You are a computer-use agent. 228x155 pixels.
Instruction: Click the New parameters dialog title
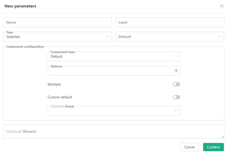(20, 6)
